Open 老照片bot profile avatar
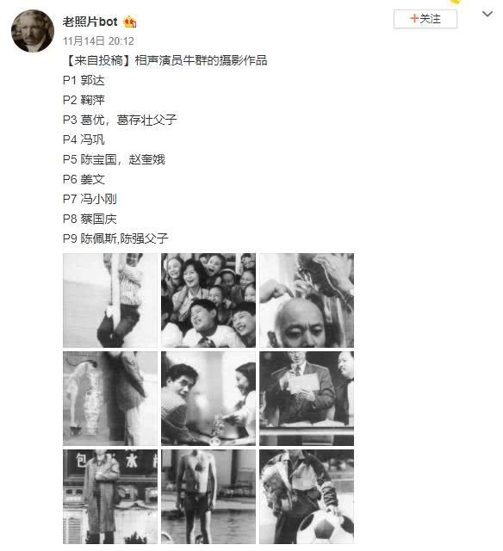503x551 pixels. coord(33,31)
